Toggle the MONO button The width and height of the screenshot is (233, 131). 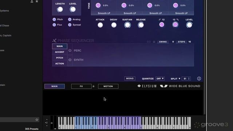coord(130,79)
